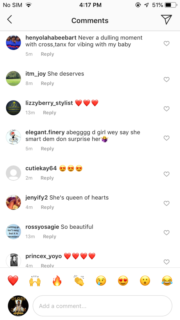This screenshot has height=320, width=180.
Task: Like elegant.finery's comment with the heart
Action: pos(166,138)
